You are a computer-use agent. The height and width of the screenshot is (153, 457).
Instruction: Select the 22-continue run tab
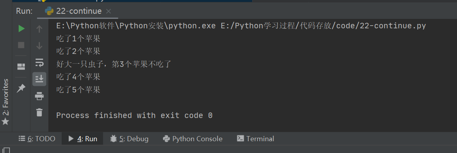tap(73, 11)
